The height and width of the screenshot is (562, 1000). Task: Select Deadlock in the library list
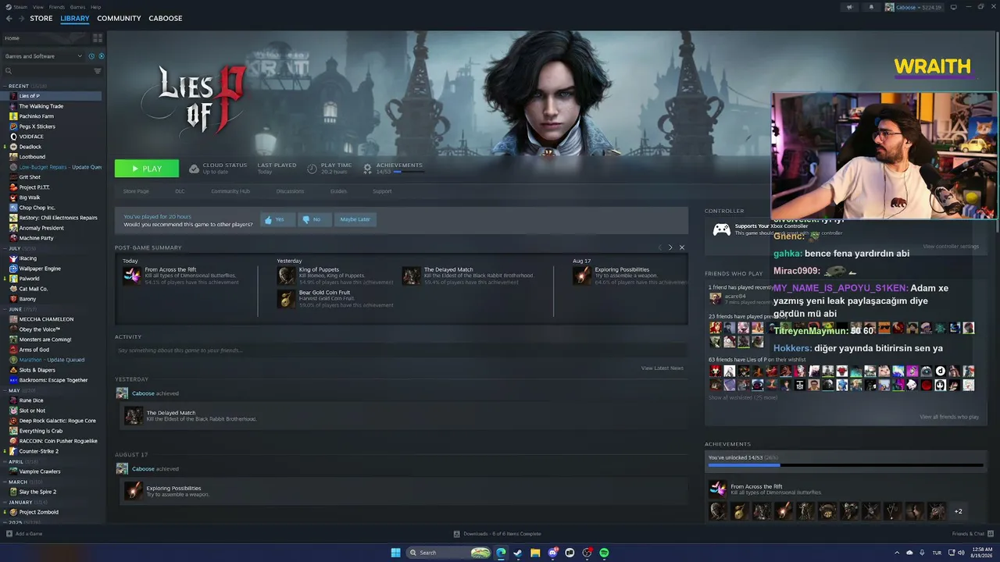(x=30, y=147)
